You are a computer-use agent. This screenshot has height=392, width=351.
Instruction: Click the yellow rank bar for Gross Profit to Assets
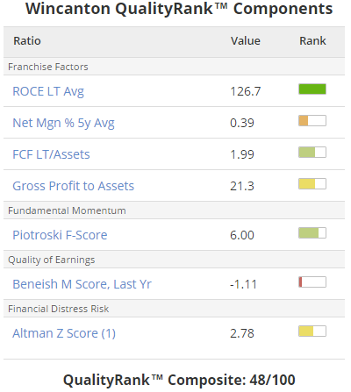[x=312, y=184]
